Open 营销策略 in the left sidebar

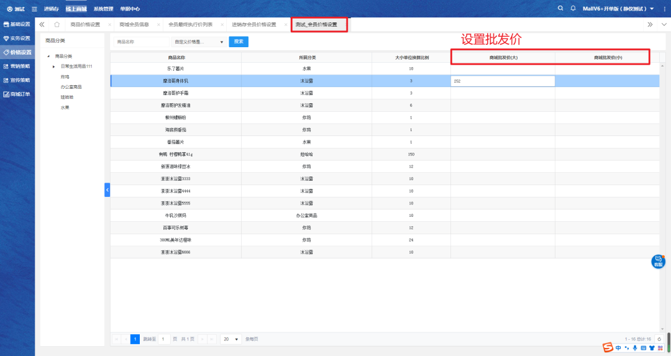[17, 66]
